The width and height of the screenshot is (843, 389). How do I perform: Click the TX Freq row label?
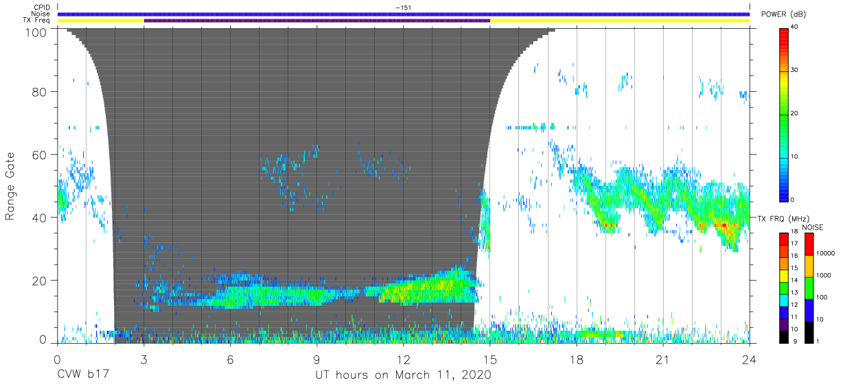tap(38, 21)
